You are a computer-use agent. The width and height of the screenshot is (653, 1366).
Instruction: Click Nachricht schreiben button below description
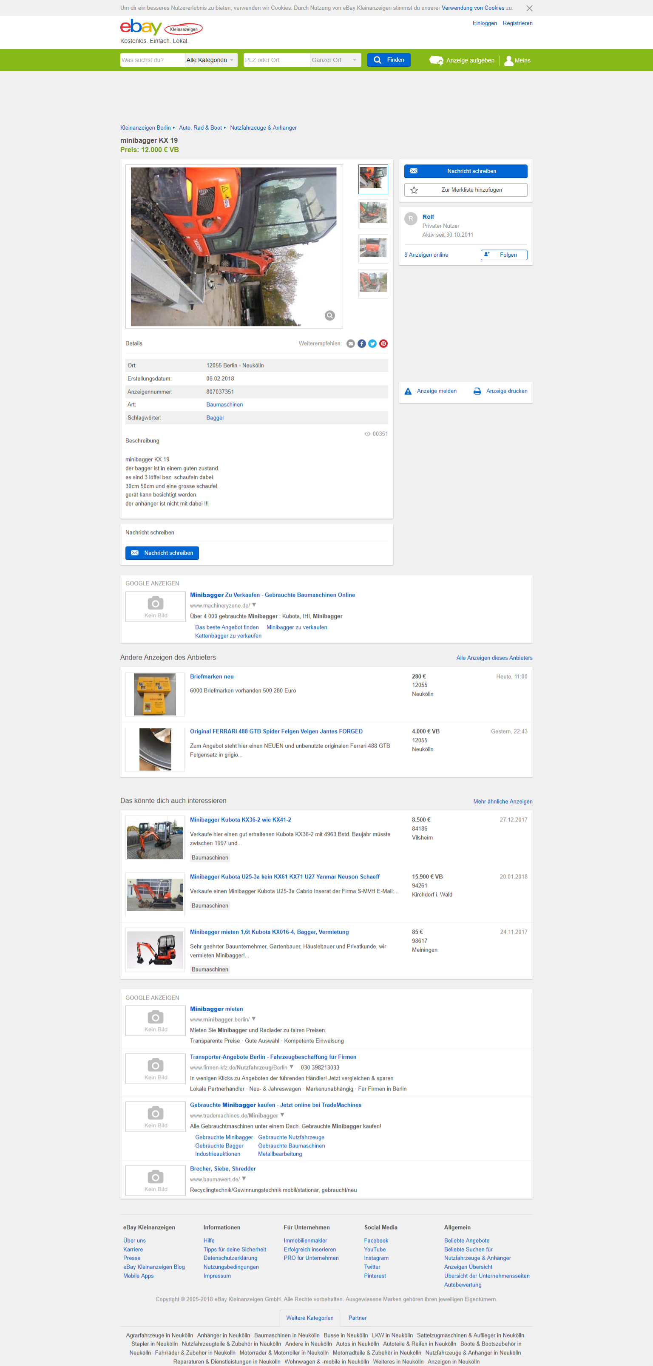162,553
